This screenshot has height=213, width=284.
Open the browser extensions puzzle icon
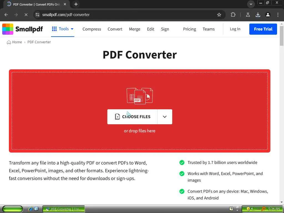point(233,15)
